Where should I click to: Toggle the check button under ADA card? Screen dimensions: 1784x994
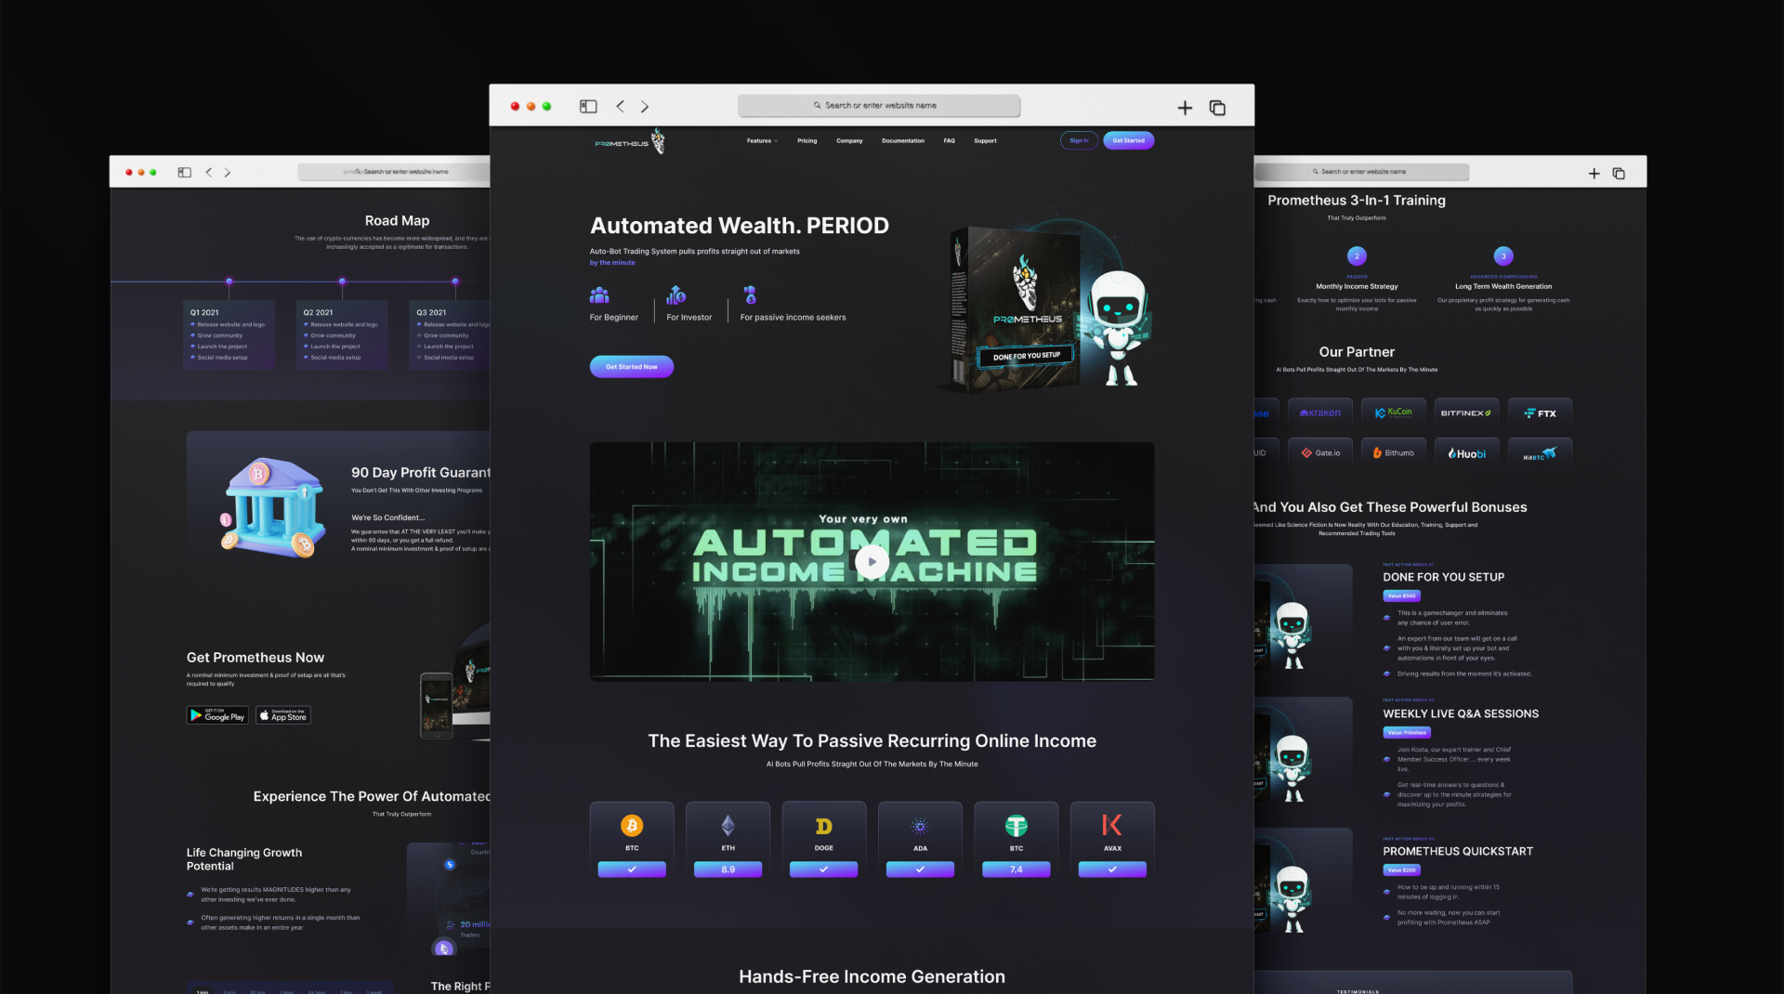(x=920, y=870)
